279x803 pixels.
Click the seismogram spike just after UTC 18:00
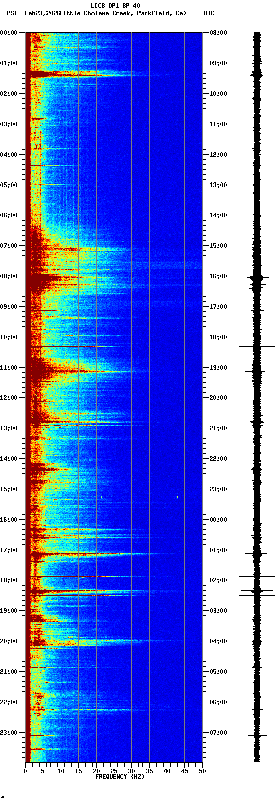tap(257, 347)
